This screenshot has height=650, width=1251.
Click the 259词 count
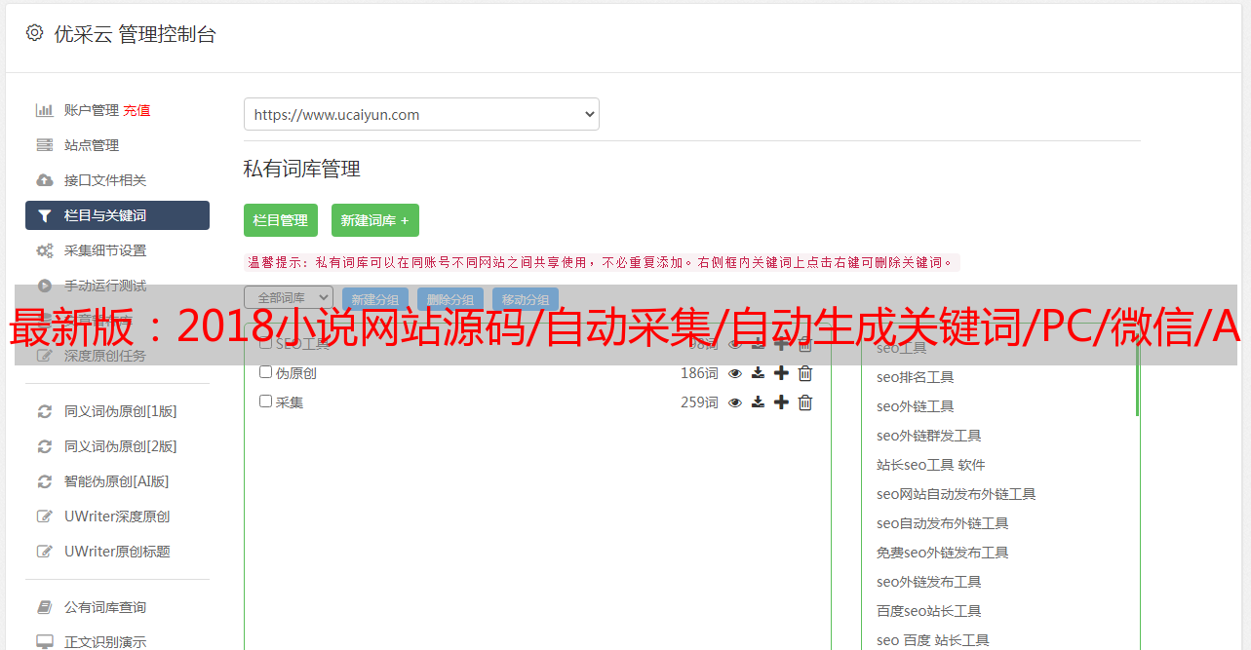[699, 402]
